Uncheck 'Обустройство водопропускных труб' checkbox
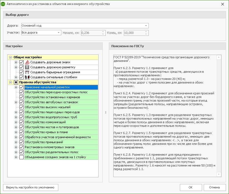This screenshot has height=194, width=229. [21, 117]
